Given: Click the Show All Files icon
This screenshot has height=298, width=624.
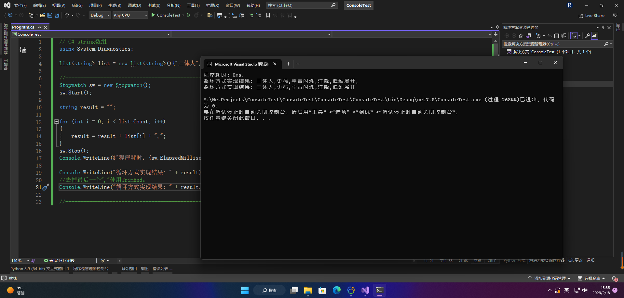Looking at the screenshot, I should [564, 36].
